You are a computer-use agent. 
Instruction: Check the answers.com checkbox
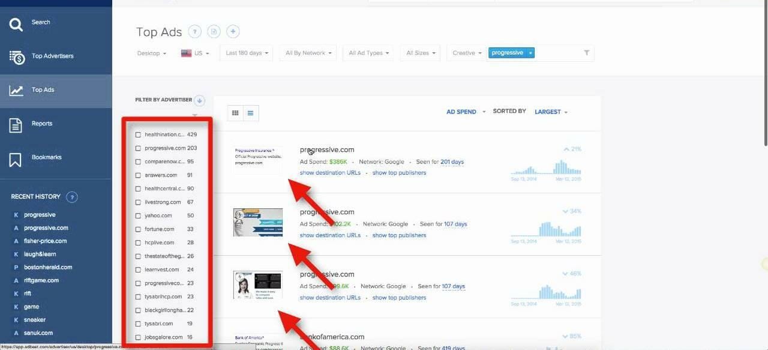click(x=138, y=175)
